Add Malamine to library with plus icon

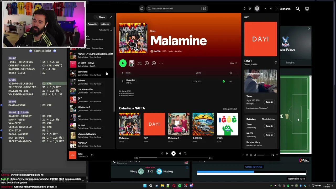[147, 63]
